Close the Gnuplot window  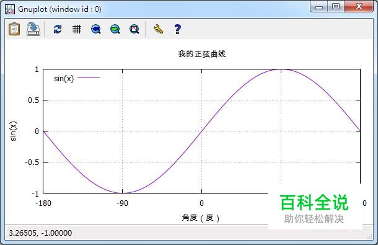[x=359, y=7]
